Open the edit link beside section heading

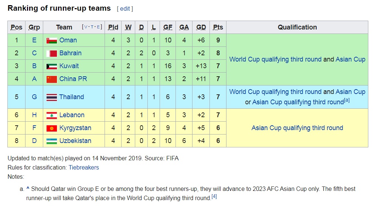coord(125,9)
